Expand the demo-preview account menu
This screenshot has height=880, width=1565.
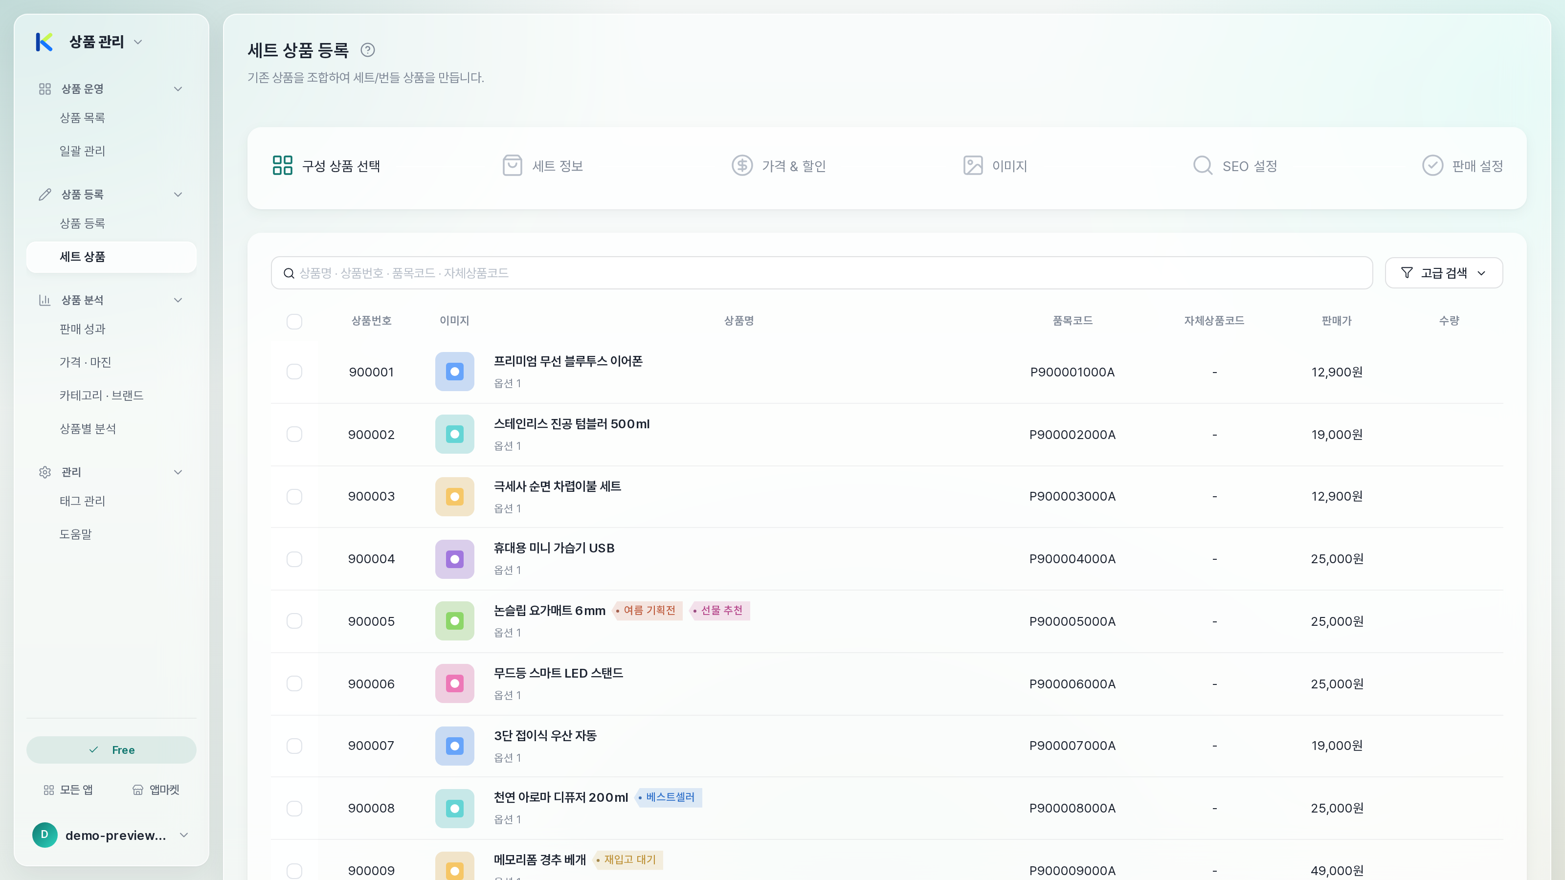click(184, 835)
